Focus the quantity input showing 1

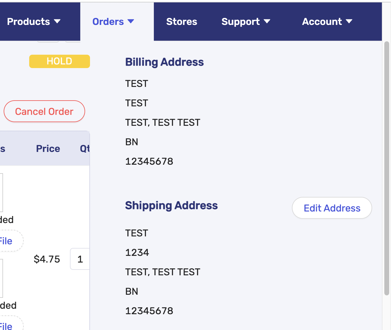[80, 259]
